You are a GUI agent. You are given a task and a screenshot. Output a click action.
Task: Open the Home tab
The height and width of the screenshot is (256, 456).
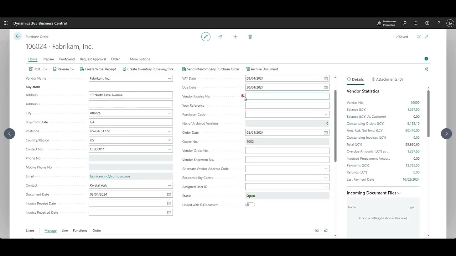(x=33, y=59)
